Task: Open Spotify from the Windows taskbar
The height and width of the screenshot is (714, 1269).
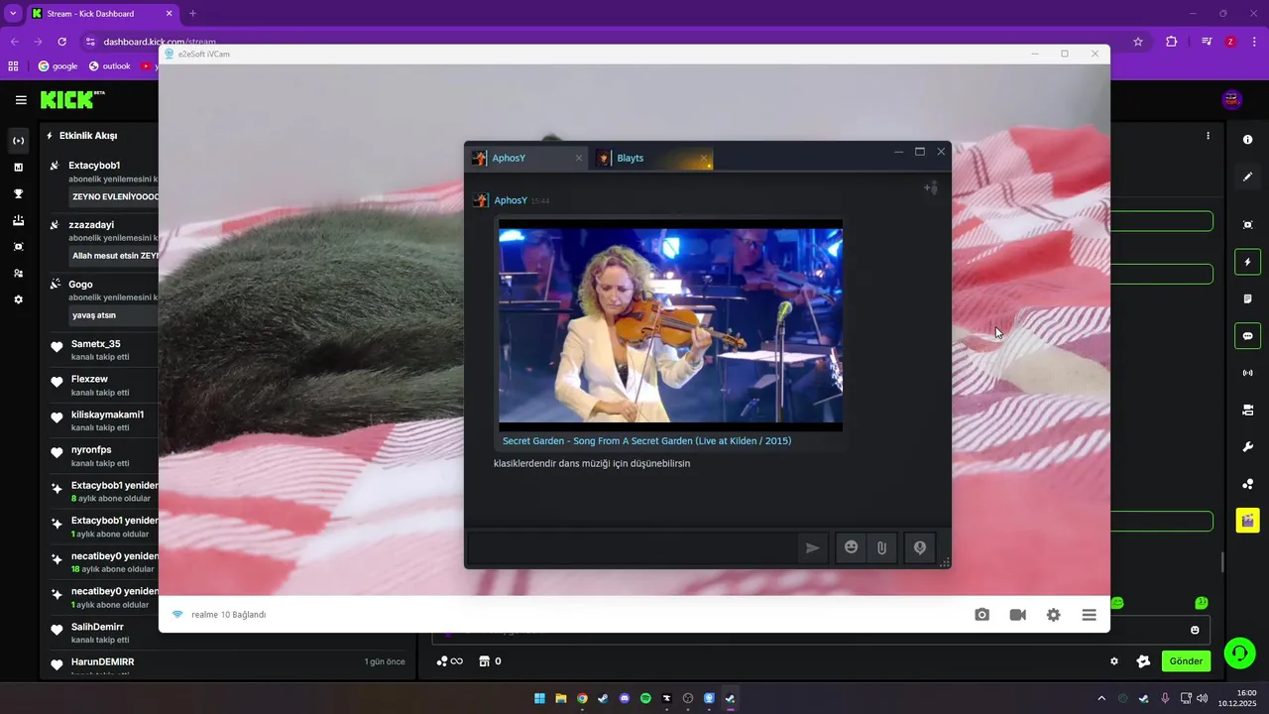Action: tap(645, 698)
